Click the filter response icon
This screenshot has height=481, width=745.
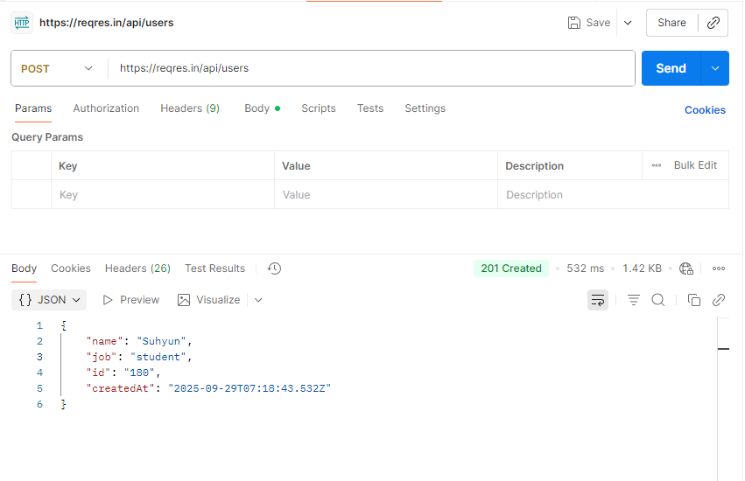pyautogui.click(x=634, y=300)
